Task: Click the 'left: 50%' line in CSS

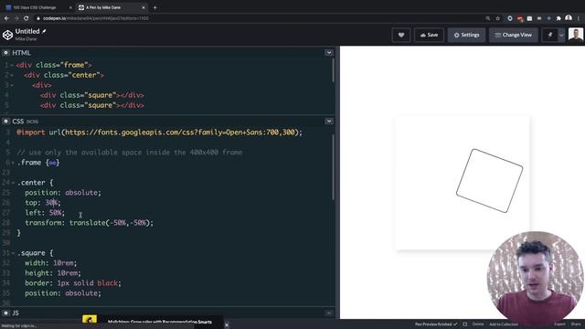Action: (x=45, y=213)
